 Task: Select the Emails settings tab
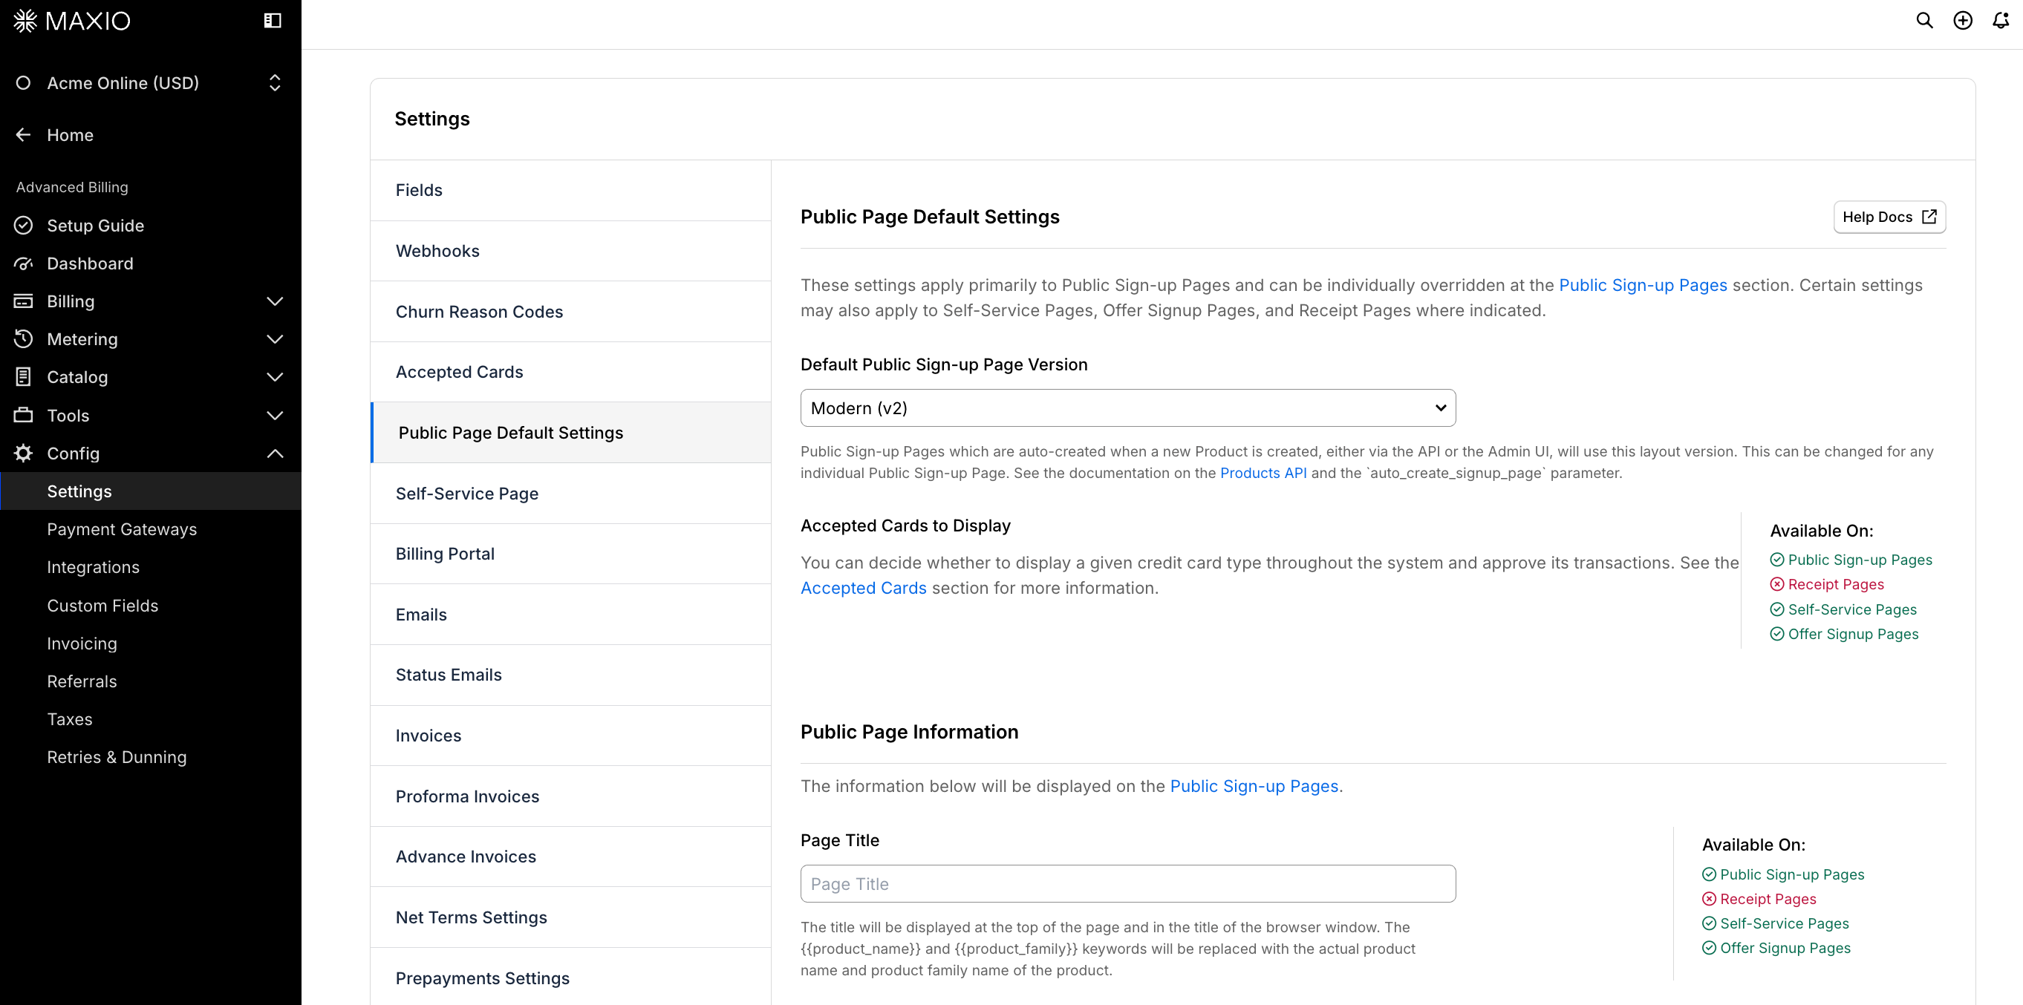click(571, 614)
